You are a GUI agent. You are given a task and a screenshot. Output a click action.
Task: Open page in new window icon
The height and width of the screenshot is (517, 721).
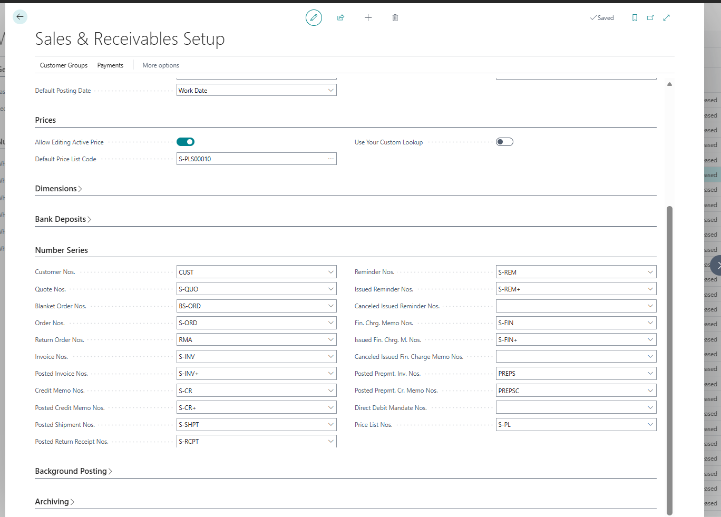(x=650, y=17)
